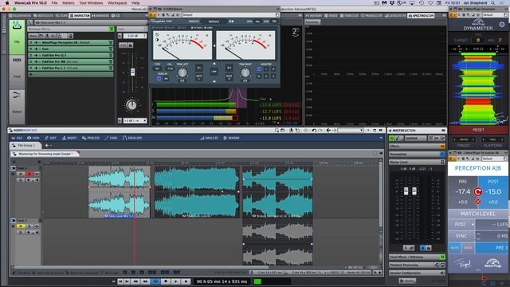This screenshot has width=510, height=287.
Task: Toggle the red solo button on track 1
Action: pyautogui.click(x=29, y=174)
